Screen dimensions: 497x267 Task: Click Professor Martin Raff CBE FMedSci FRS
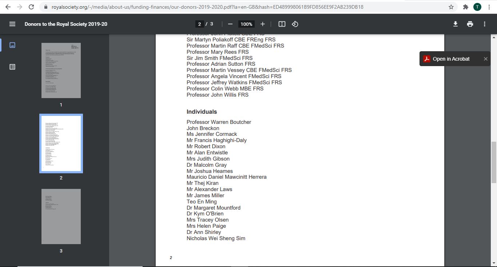(x=235, y=46)
